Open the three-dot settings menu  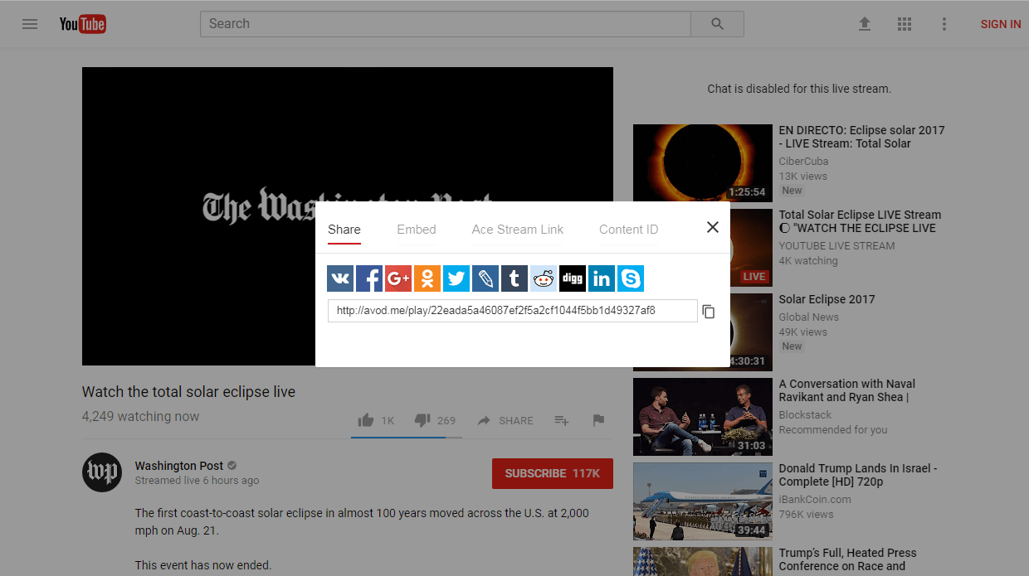tap(944, 24)
